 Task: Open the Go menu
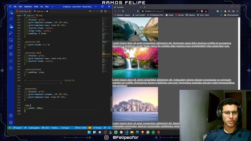42,7
